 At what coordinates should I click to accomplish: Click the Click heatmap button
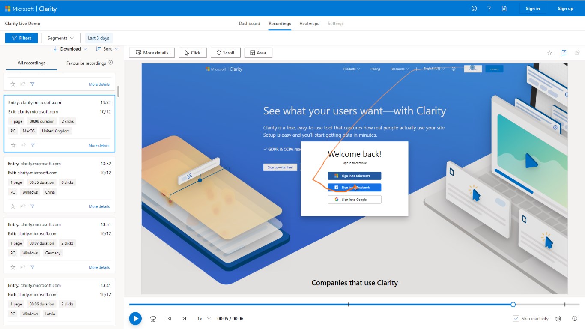pyautogui.click(x=193, y=53)
